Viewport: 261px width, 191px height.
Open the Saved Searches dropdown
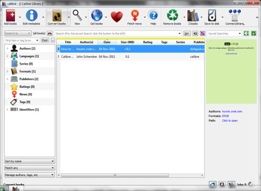pos(224,33)
